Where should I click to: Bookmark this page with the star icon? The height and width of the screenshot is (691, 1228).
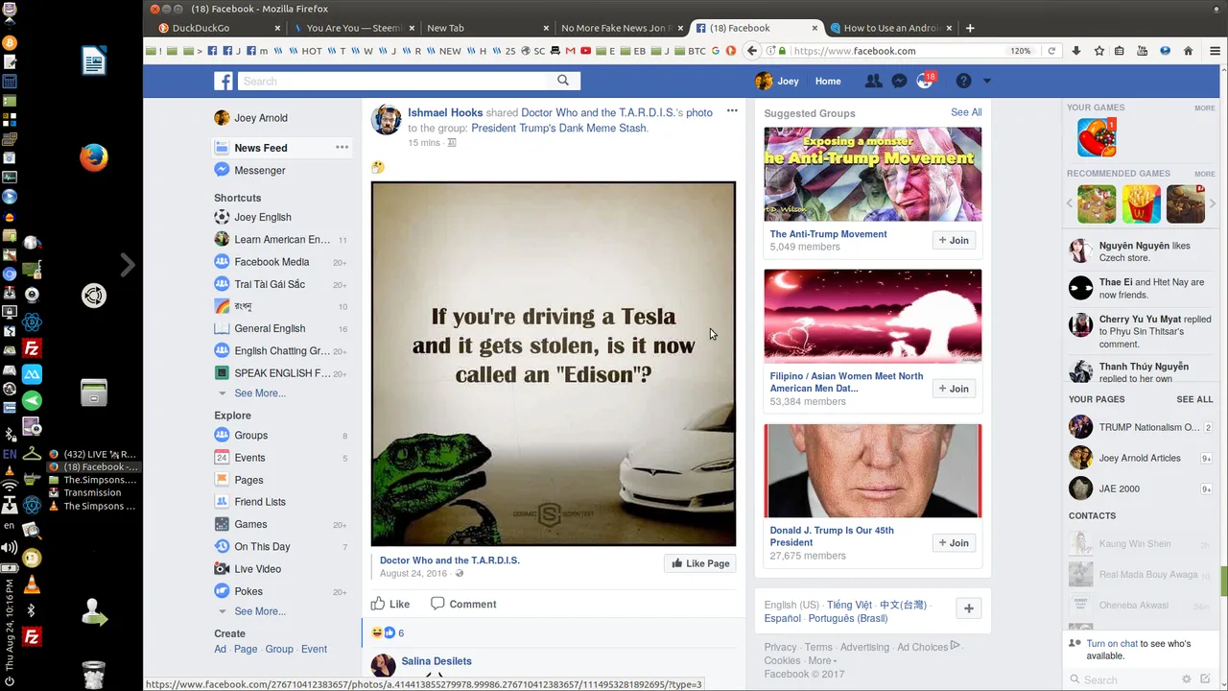(x=1099, y=51)
